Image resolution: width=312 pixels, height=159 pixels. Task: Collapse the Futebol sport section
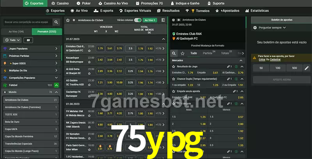(x=57, y=85)
